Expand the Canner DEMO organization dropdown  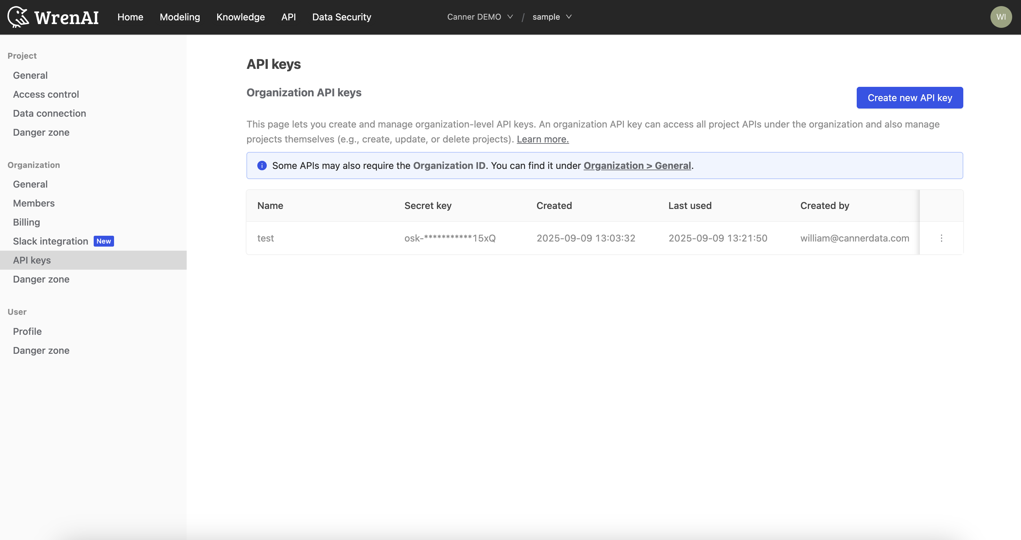(x=480, y=17)
